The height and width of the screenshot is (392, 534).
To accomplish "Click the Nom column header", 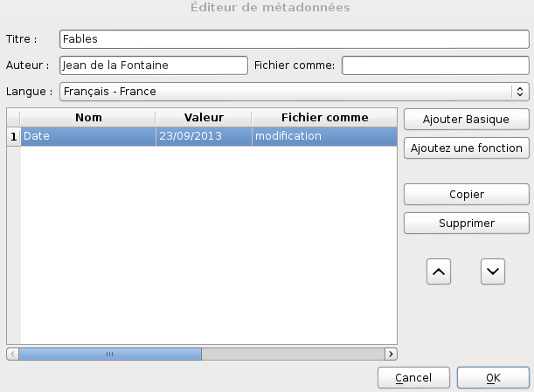I will click(88, 118).
